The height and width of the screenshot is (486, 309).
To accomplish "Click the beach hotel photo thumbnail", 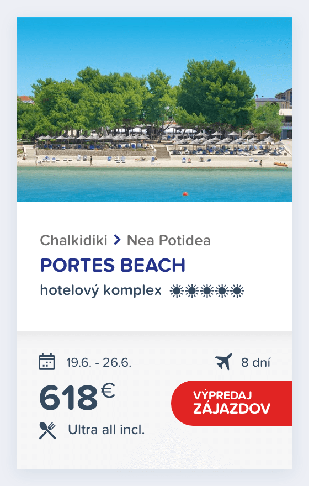I will [x=154, y=109].
